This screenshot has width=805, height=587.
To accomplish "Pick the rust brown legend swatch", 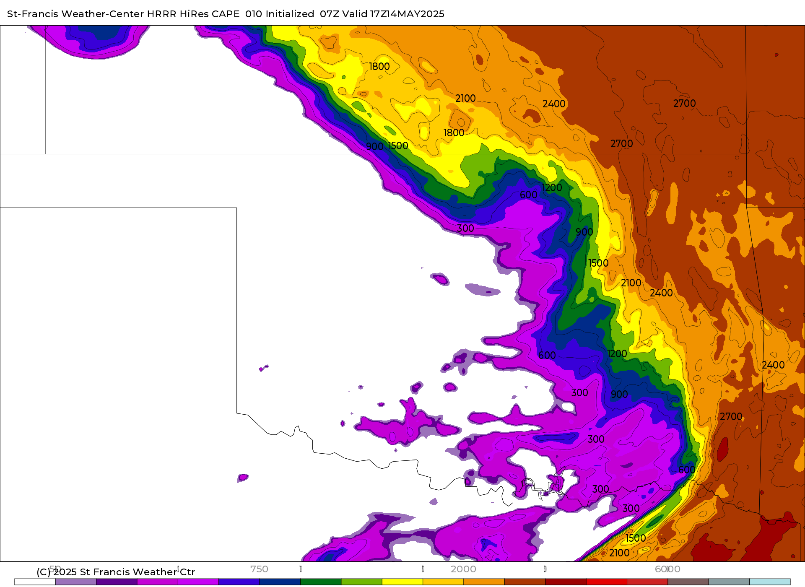I will [525, 582].
